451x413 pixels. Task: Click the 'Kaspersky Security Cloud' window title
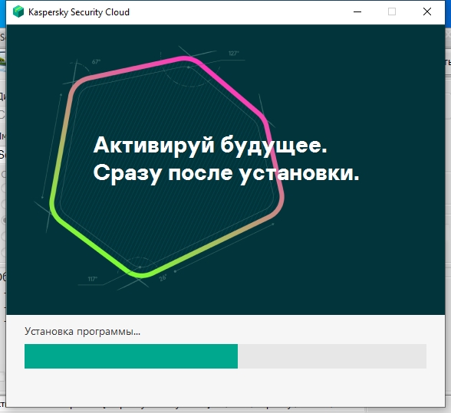point(79,12)
